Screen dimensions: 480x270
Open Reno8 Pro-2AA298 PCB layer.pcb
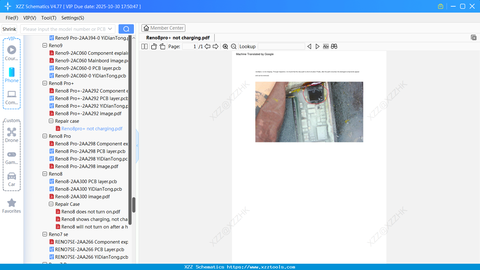tap(87, 151)
